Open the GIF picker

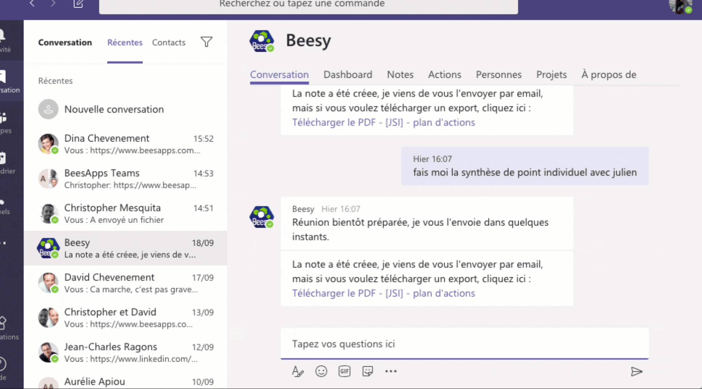344,371
